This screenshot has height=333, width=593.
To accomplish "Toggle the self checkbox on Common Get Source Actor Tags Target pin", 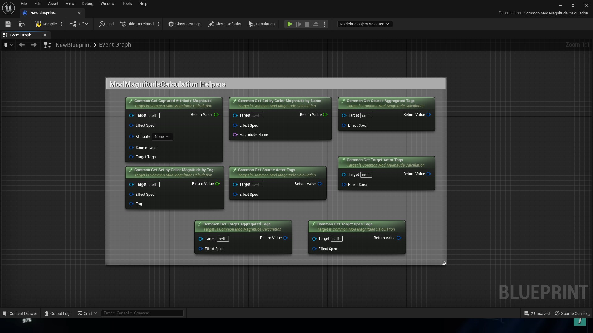I will pos(257,184).
